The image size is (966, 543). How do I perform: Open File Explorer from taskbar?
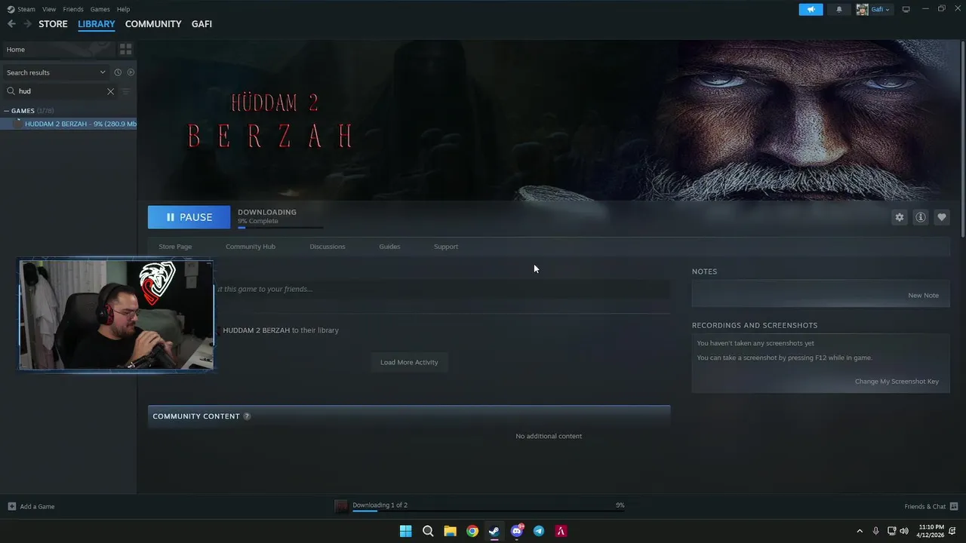[x=450, y=531]
